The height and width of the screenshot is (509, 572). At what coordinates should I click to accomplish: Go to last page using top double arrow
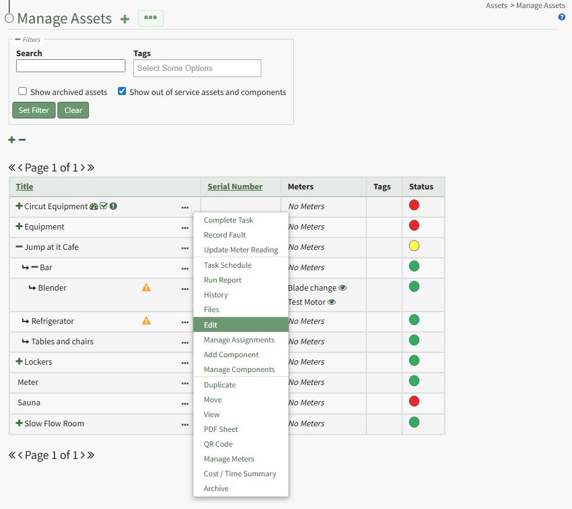(x=91, y=167)
